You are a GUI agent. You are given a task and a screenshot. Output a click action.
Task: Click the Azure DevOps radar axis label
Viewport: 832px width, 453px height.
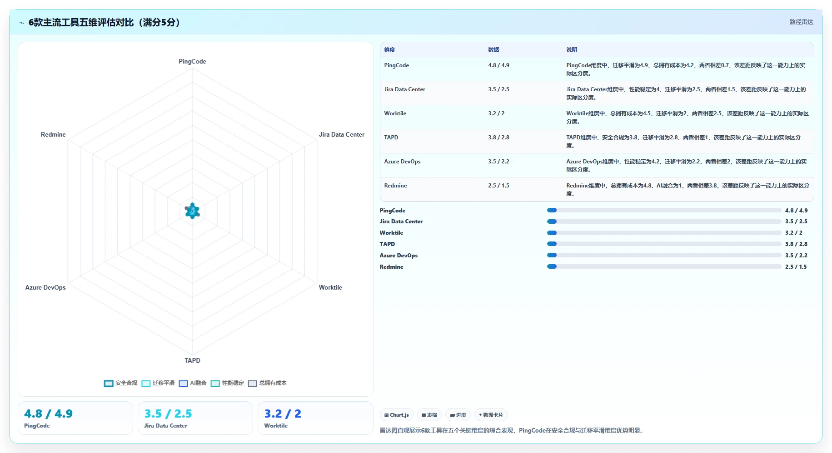(x=45, y=287)
